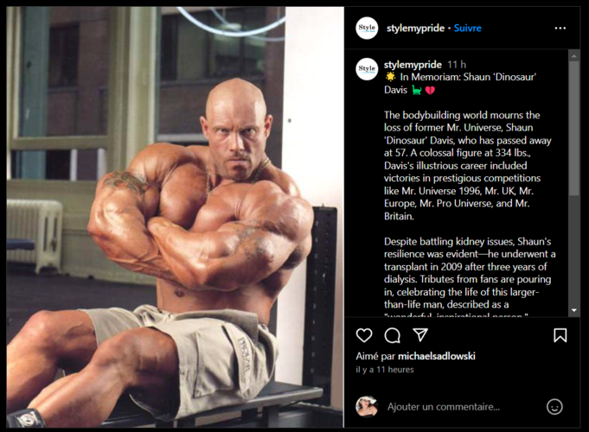Viewport: 589px width, 432px height.
Task: Share the post with the paper plane icon
Action: point(420,334)
